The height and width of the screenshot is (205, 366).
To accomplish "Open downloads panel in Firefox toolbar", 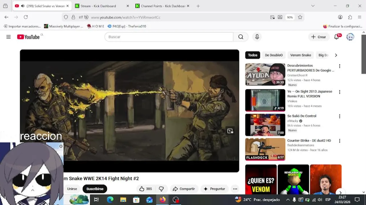I will point(280,17).
